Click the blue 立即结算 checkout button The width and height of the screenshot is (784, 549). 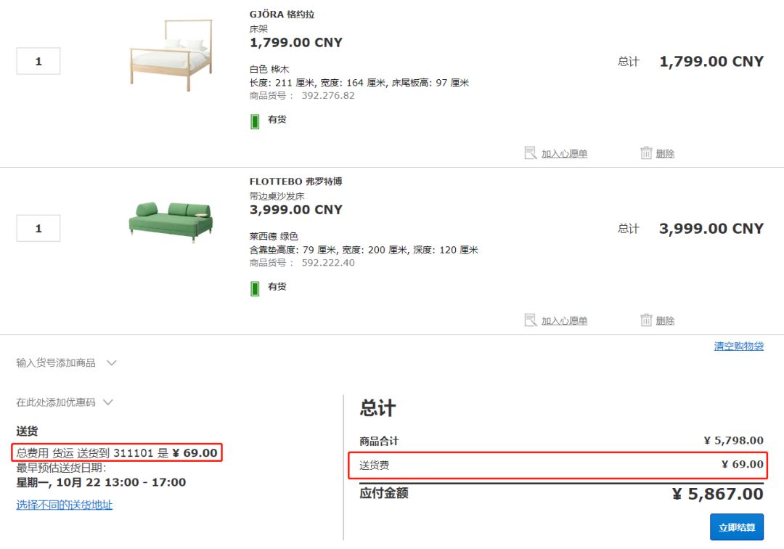coord(736,526)
